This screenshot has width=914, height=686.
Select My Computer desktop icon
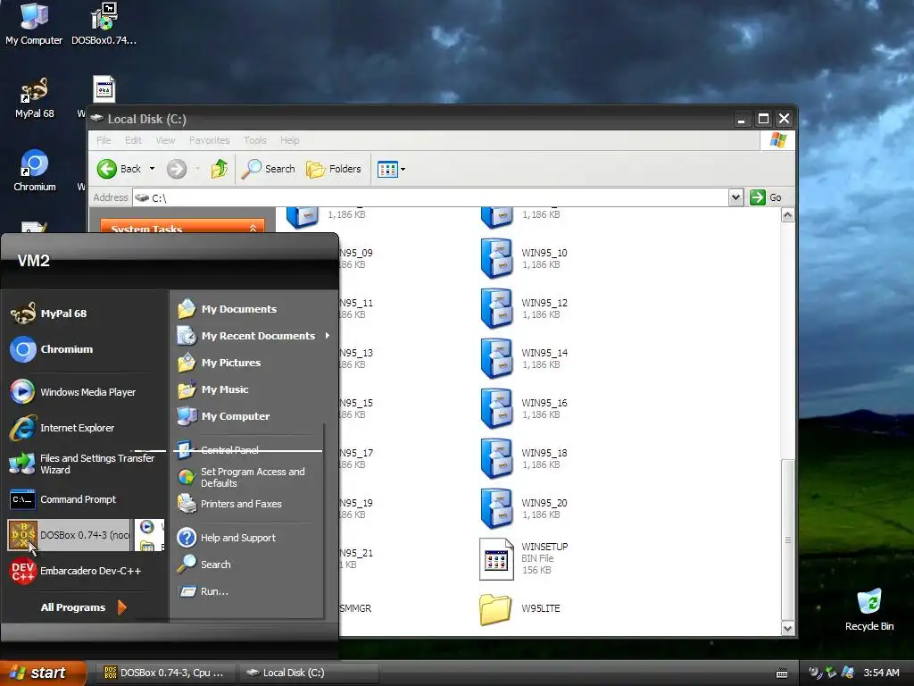[34, 24]
